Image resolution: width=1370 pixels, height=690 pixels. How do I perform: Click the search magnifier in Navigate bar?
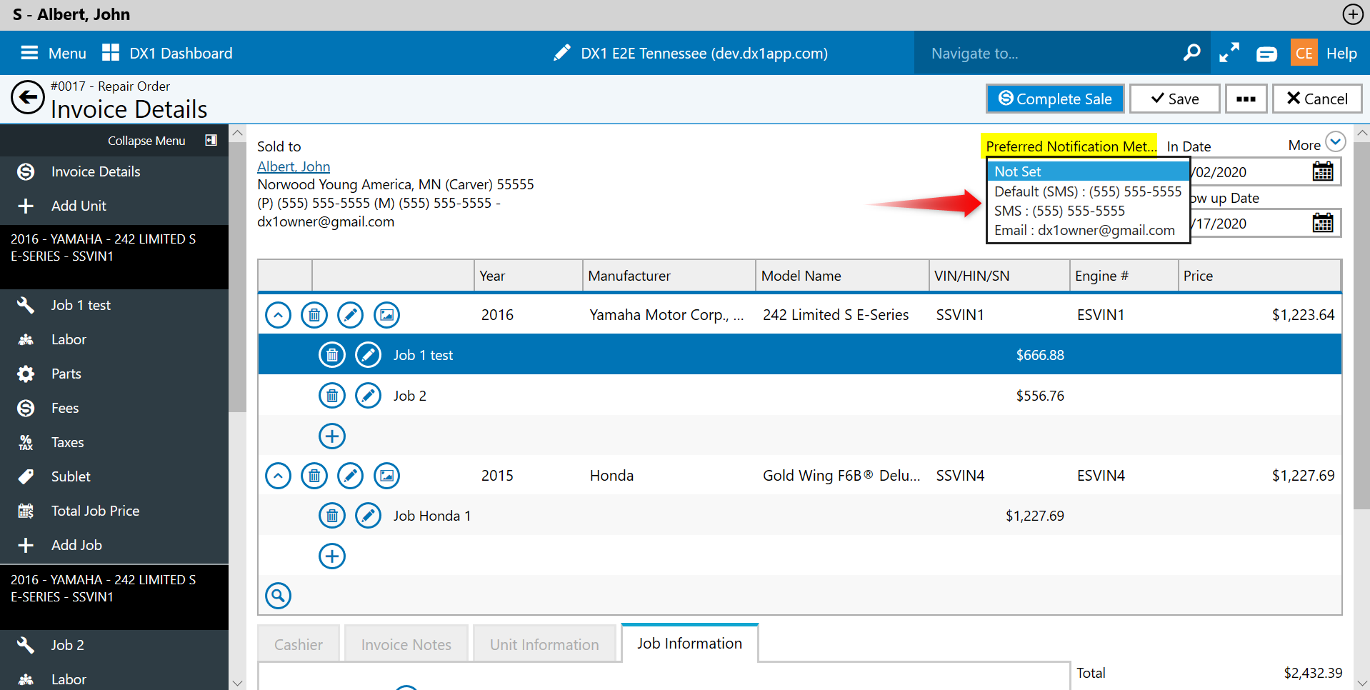pyautogui.click(x=1191, y=53)
